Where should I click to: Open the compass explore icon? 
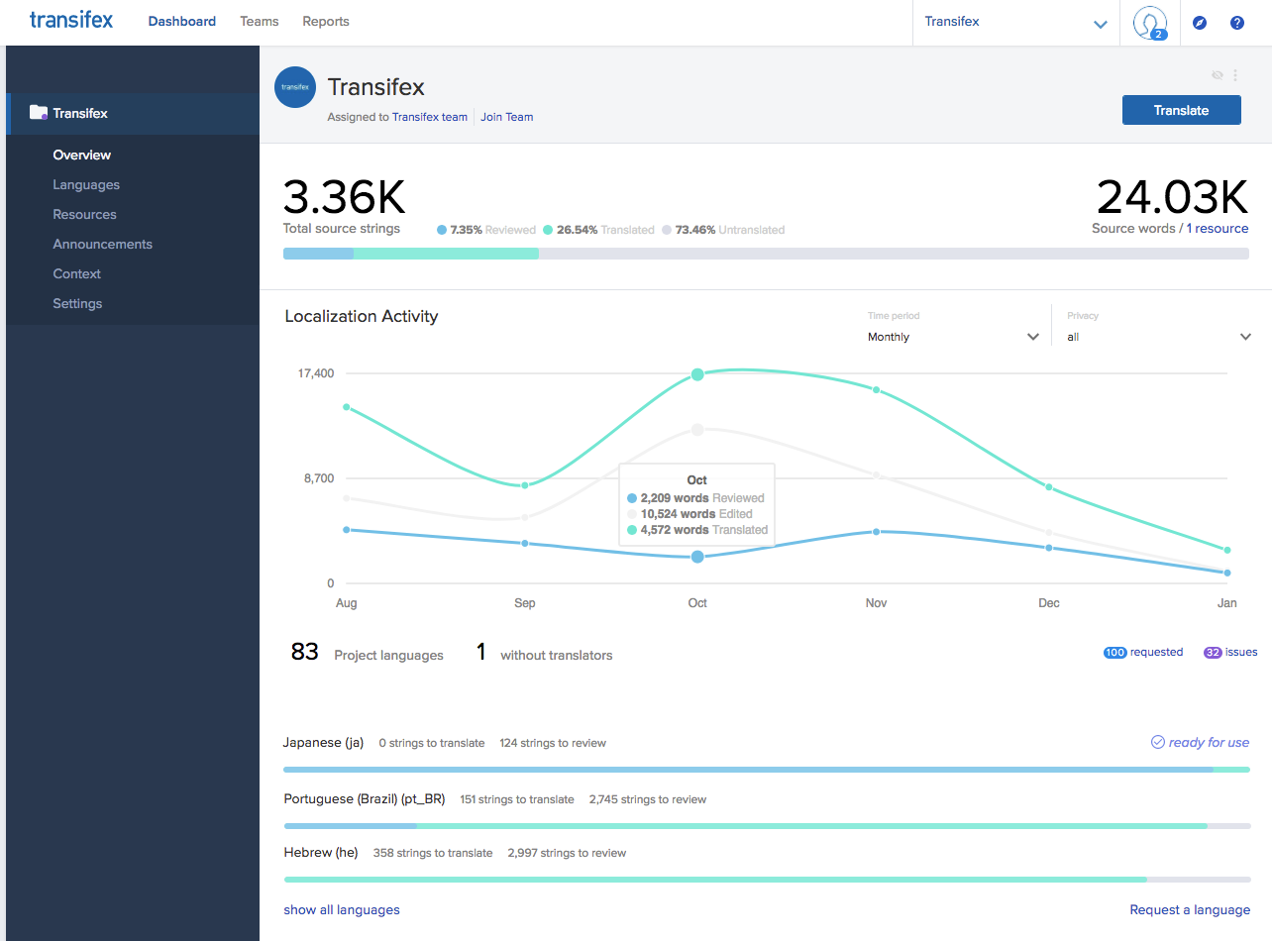click(x=1200, y=23)
